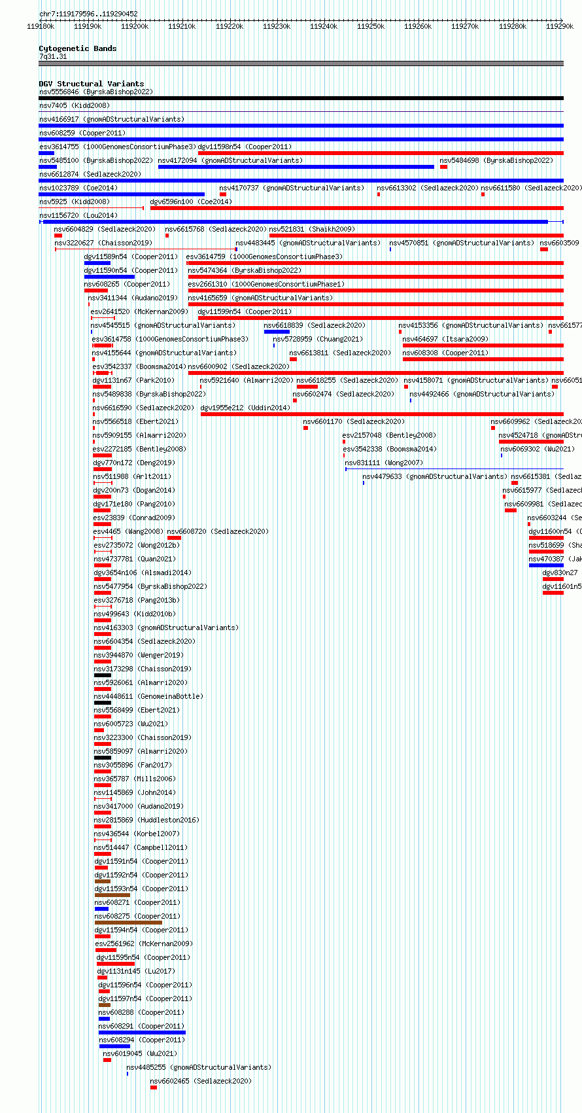
Task: Click the blue bar under nsv4172094
Action: pyautogui.click(x=296, y=167)
